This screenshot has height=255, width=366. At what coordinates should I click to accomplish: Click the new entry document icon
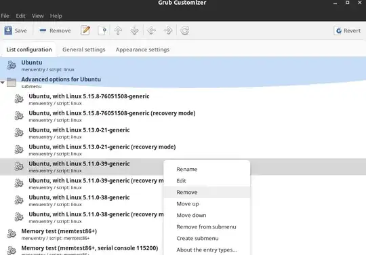coord(102,31)
